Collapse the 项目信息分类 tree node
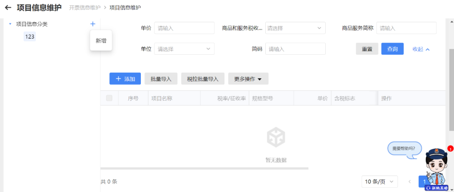This screenshot has height=192, width=454. click(10, 24)
